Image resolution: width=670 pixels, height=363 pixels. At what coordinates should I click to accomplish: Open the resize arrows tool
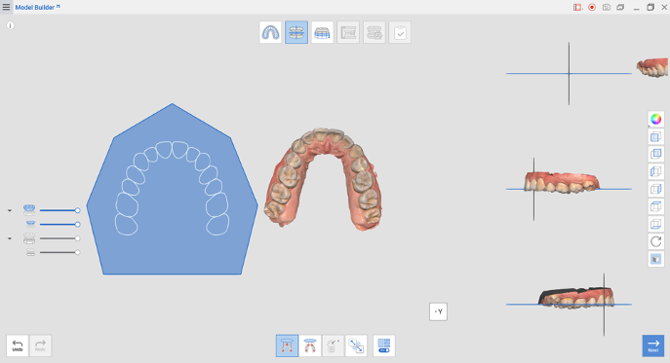click(x=356, y=345)
